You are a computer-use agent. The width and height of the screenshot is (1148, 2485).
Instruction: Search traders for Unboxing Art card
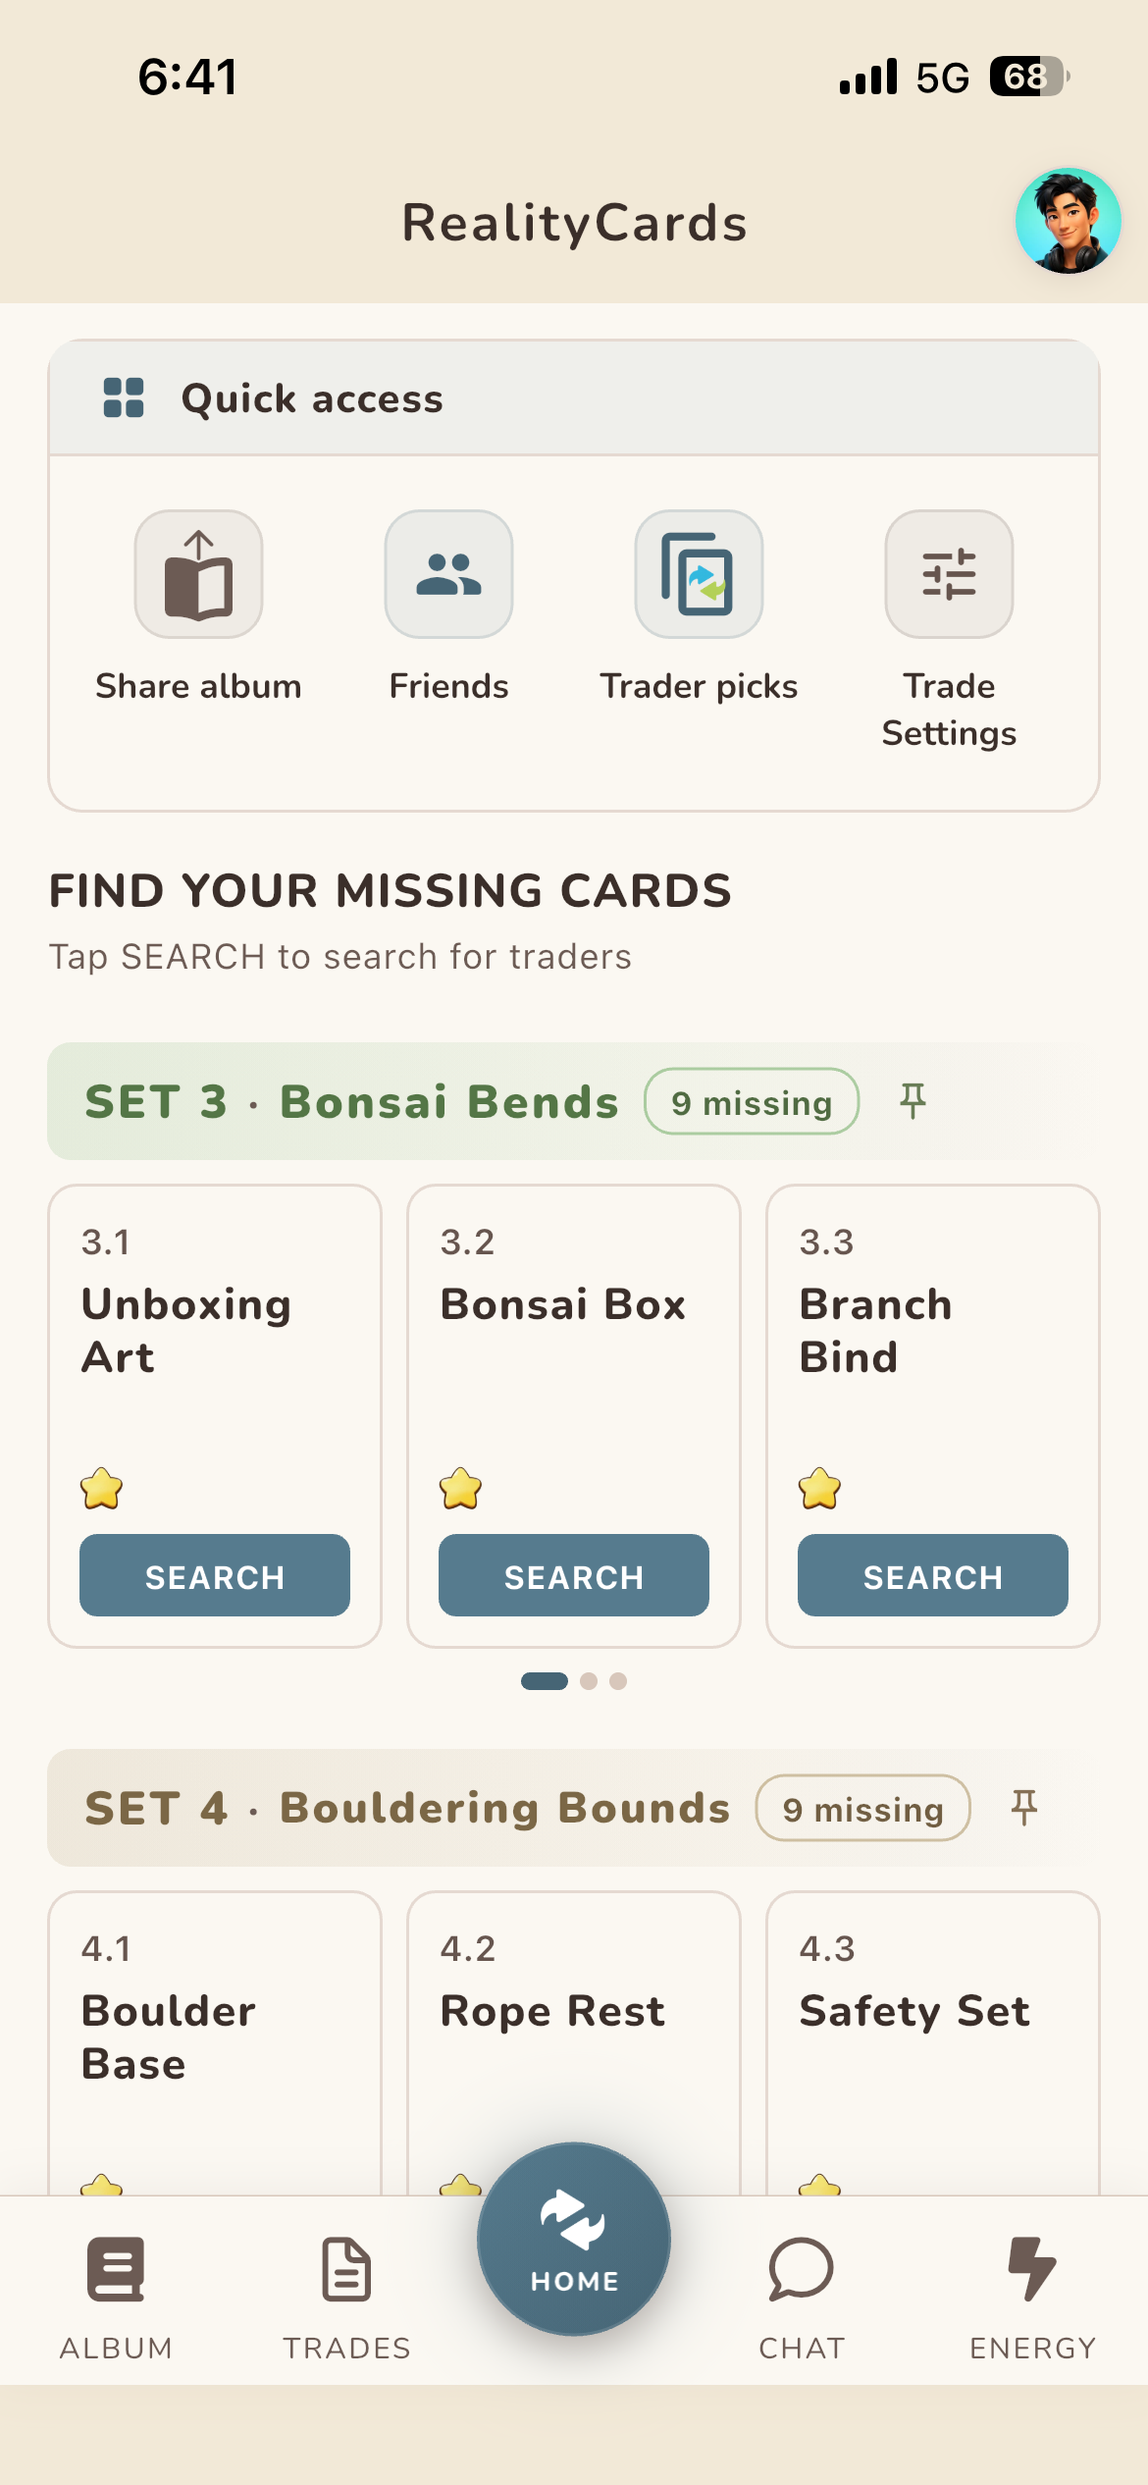[215, 1575]
